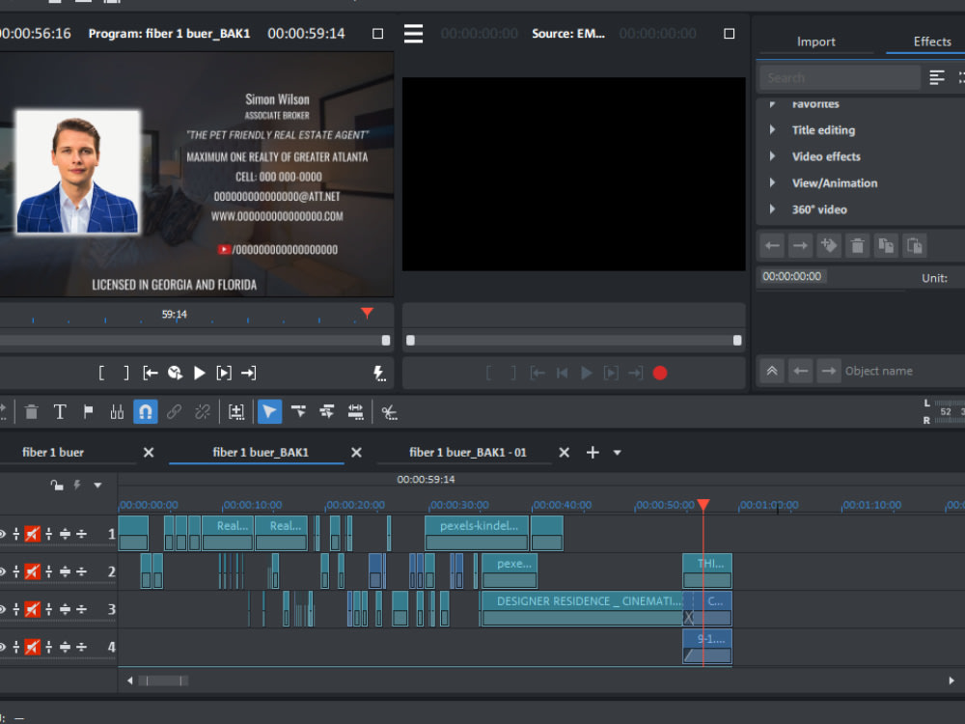
Task: Select the split/razor tool icon
Action: point(117,412)
